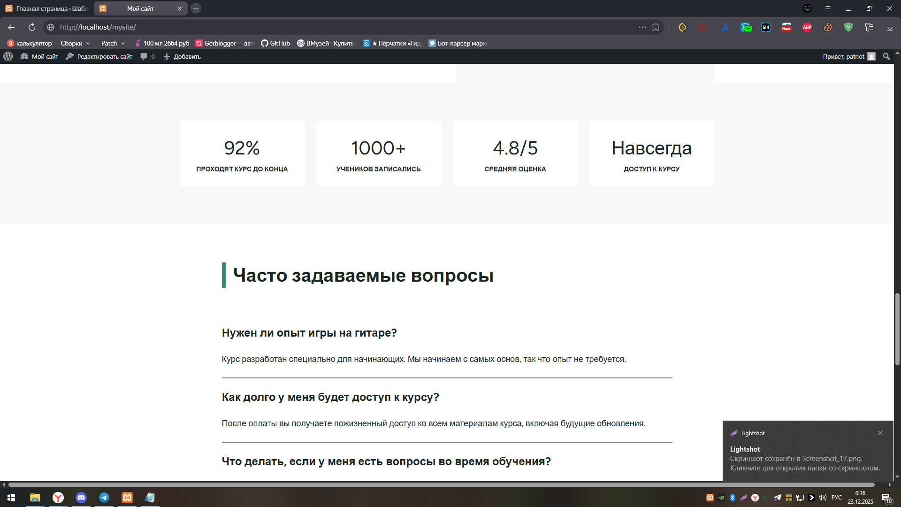The height and width of the screenshot is (507, 901).
Task: Click the bookmark icon in address bar
Action: click(656, 27)
